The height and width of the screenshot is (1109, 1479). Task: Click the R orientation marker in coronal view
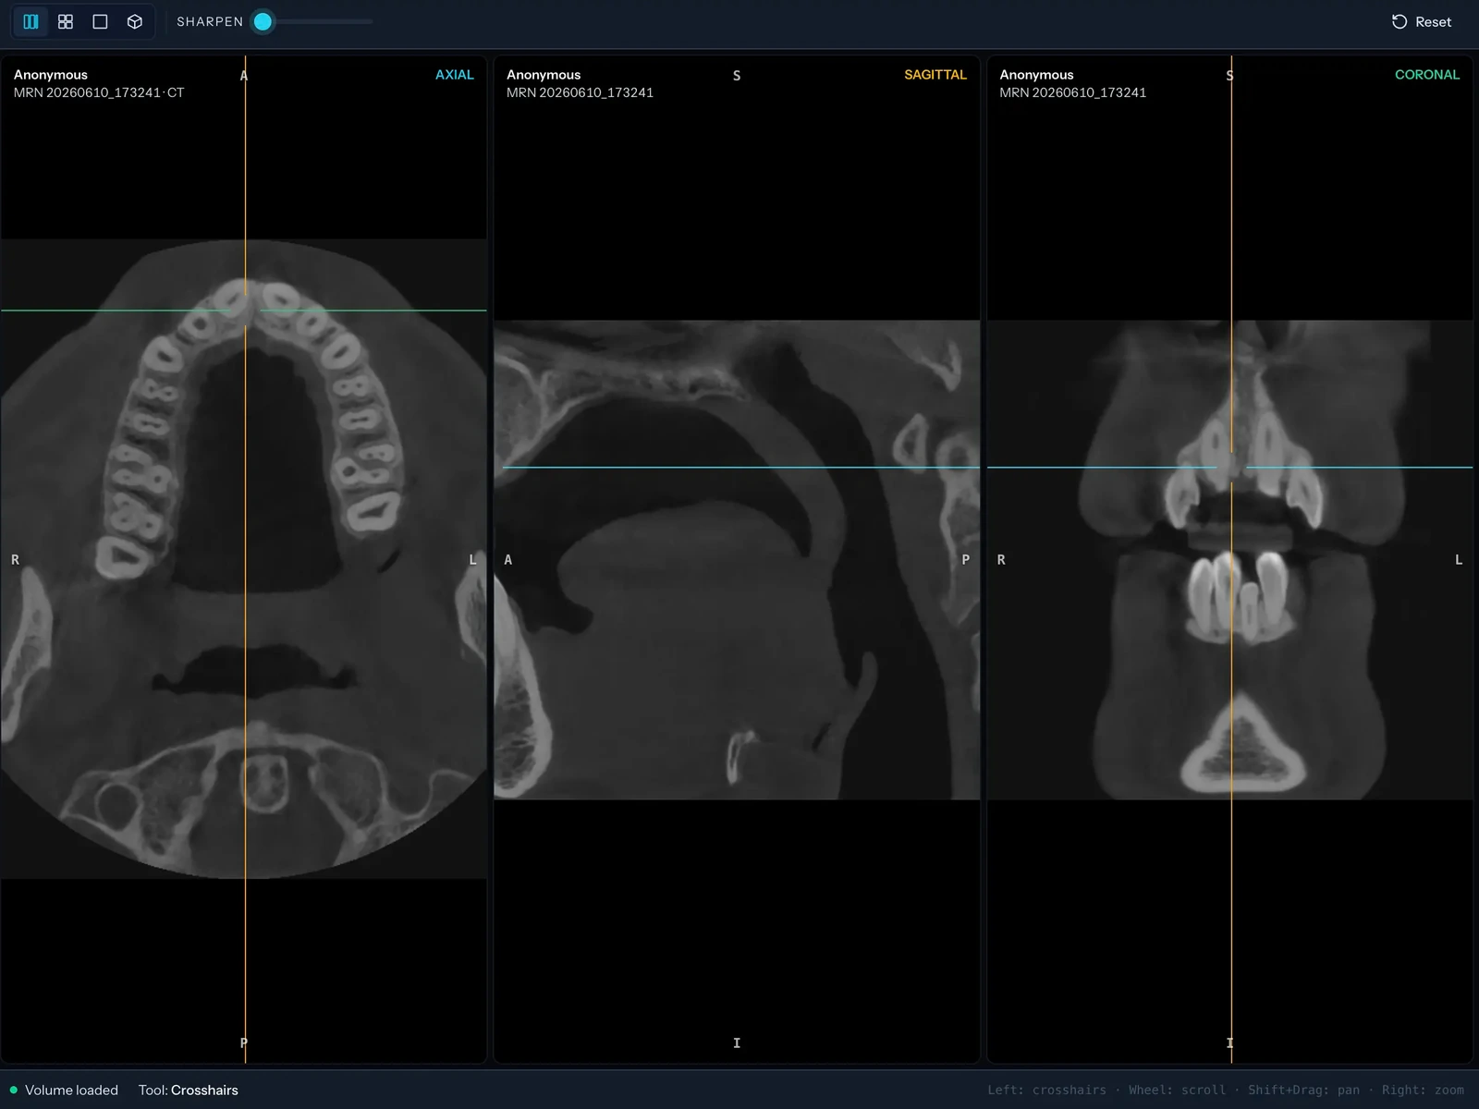coord(1001,560)
